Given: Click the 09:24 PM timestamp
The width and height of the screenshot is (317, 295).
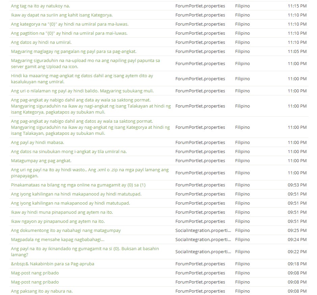Looking at the screenshot, I should point(297,239).
